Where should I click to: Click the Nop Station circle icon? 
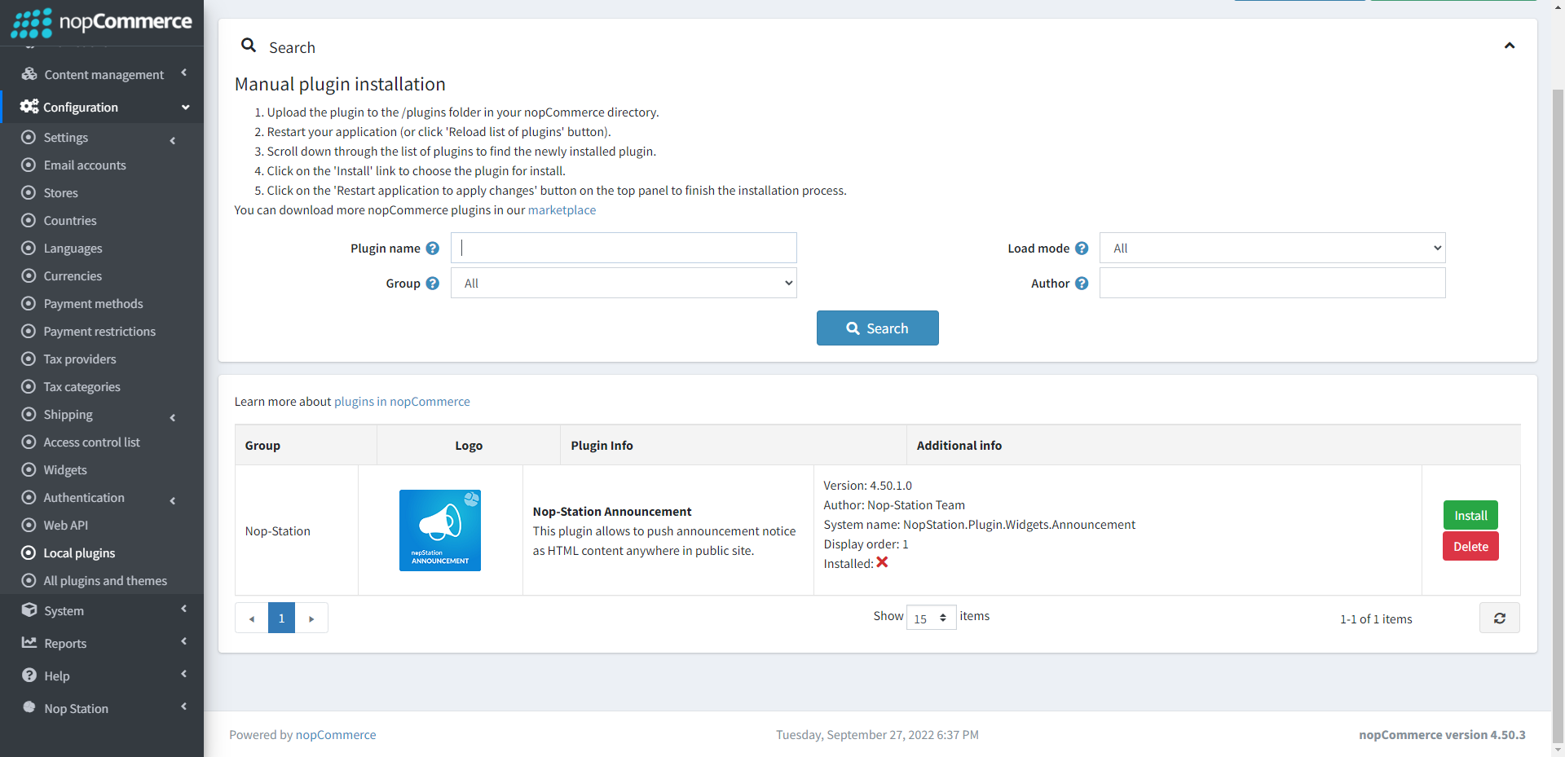click(29, 707)
